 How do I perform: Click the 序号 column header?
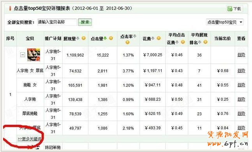tap(10, 39)
